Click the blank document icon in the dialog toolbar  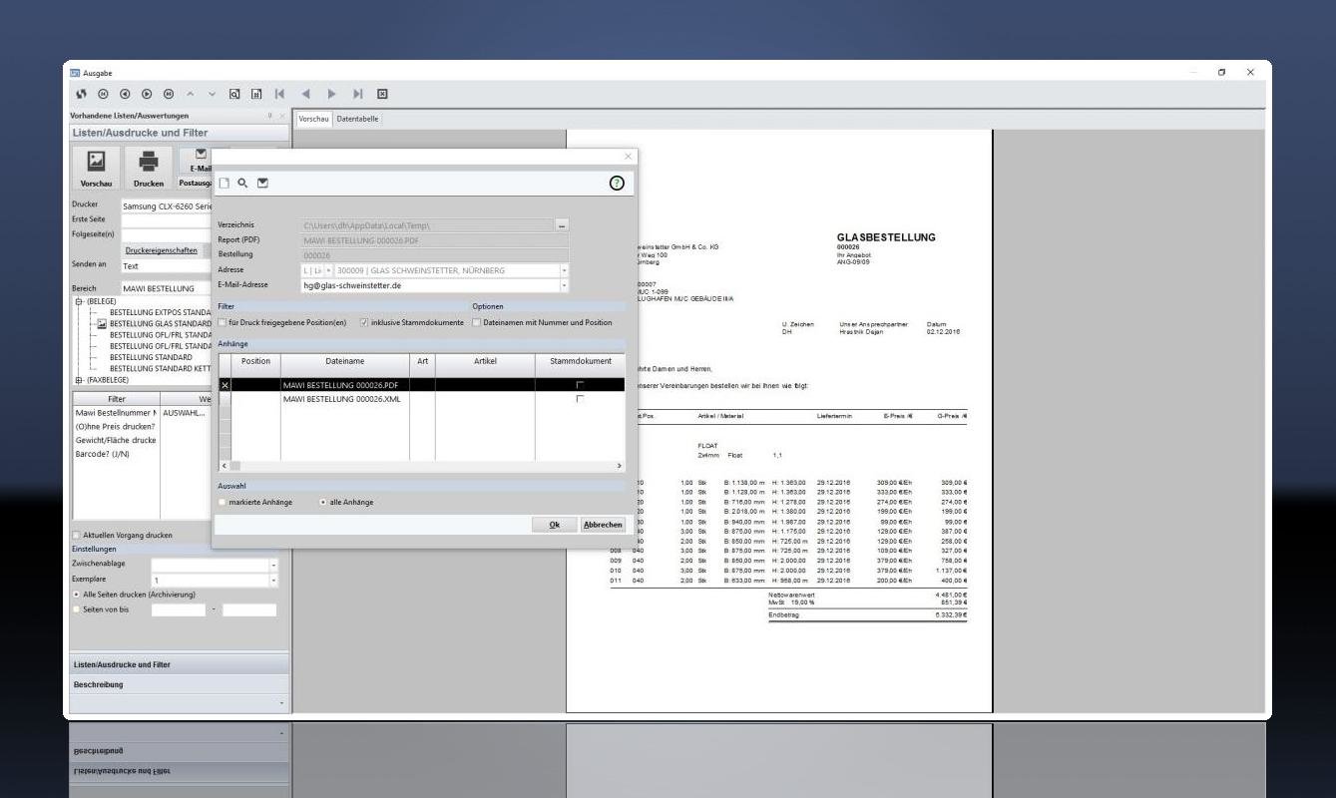coord(225,184)
